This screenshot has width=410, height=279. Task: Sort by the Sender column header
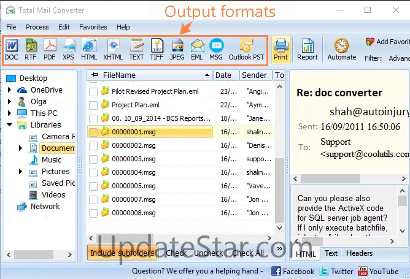click(255, 75)
